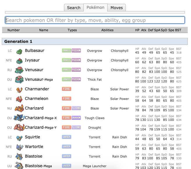The image size is (191, 169).
Task: Click the Blastoise sprite icon in RU row
Action: tap(19, 156)
